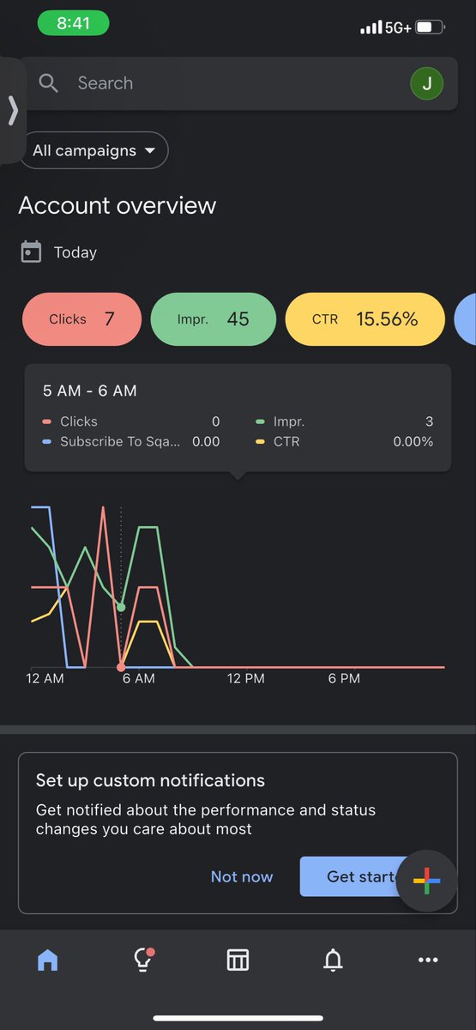Screen dimensions: 476x1030
Task: Dismiss with the Not now link
Action: (242, 876)
